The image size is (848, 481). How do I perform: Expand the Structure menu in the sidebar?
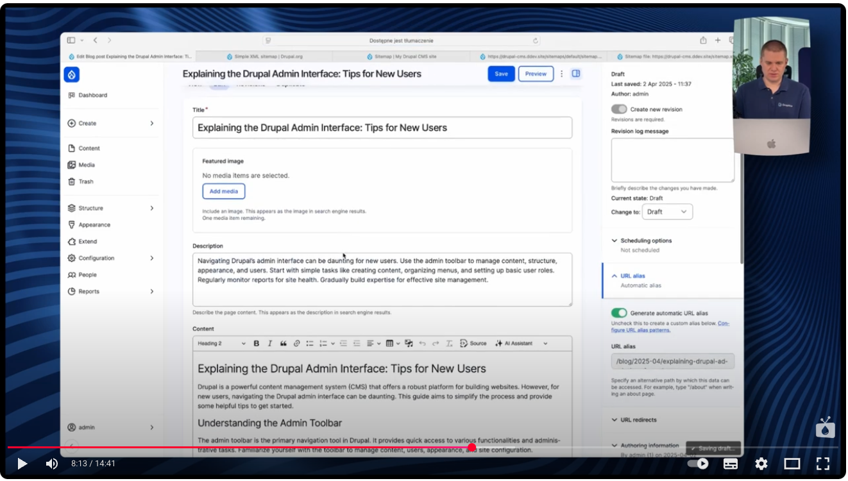click(x=89, y=208)
